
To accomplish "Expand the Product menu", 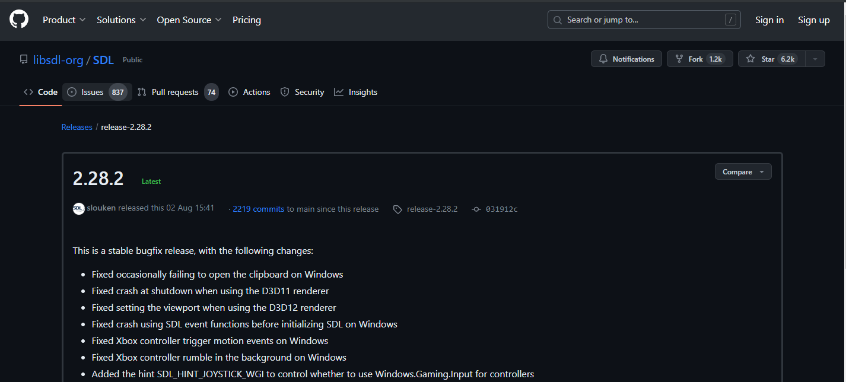I will (x=64, y=20).
